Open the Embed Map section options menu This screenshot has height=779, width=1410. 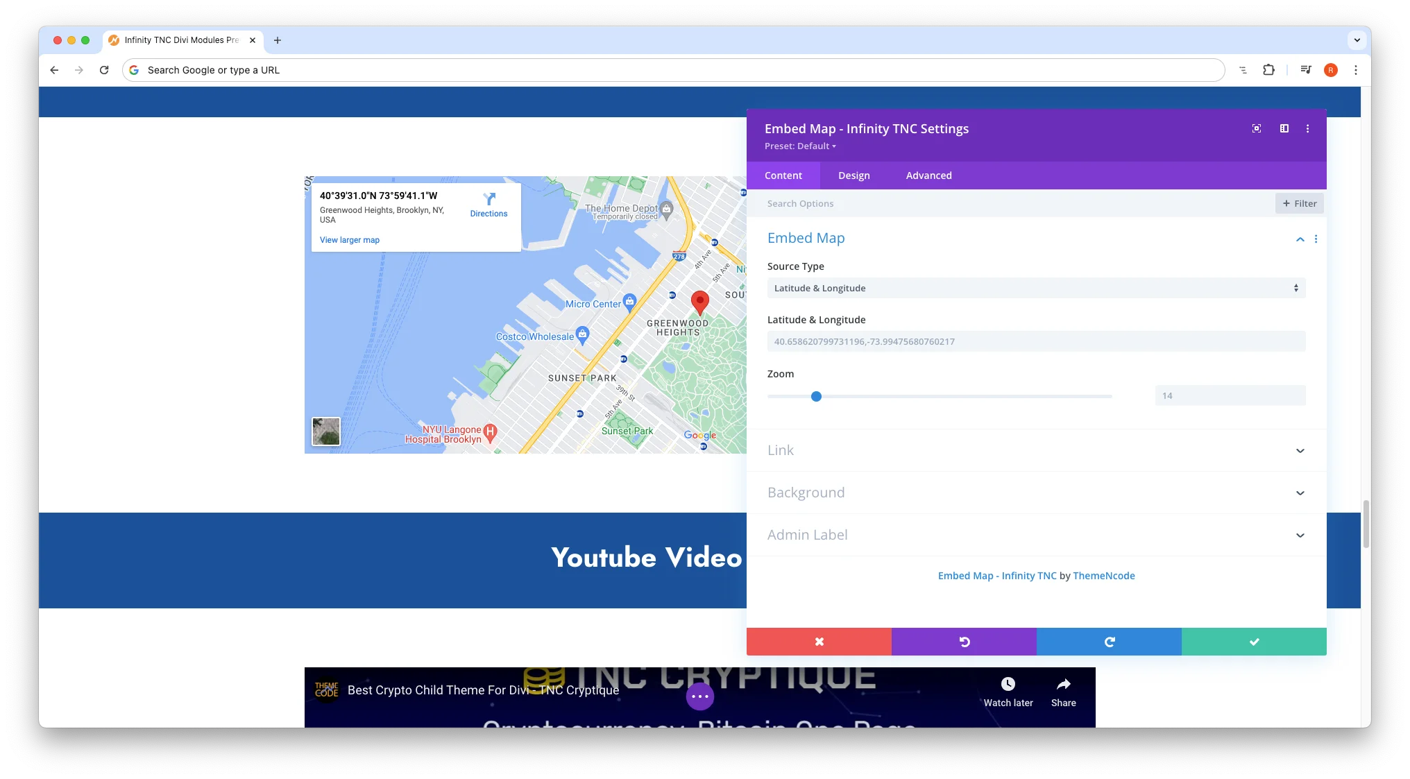pyautogui.click(x=1316, y=239)
